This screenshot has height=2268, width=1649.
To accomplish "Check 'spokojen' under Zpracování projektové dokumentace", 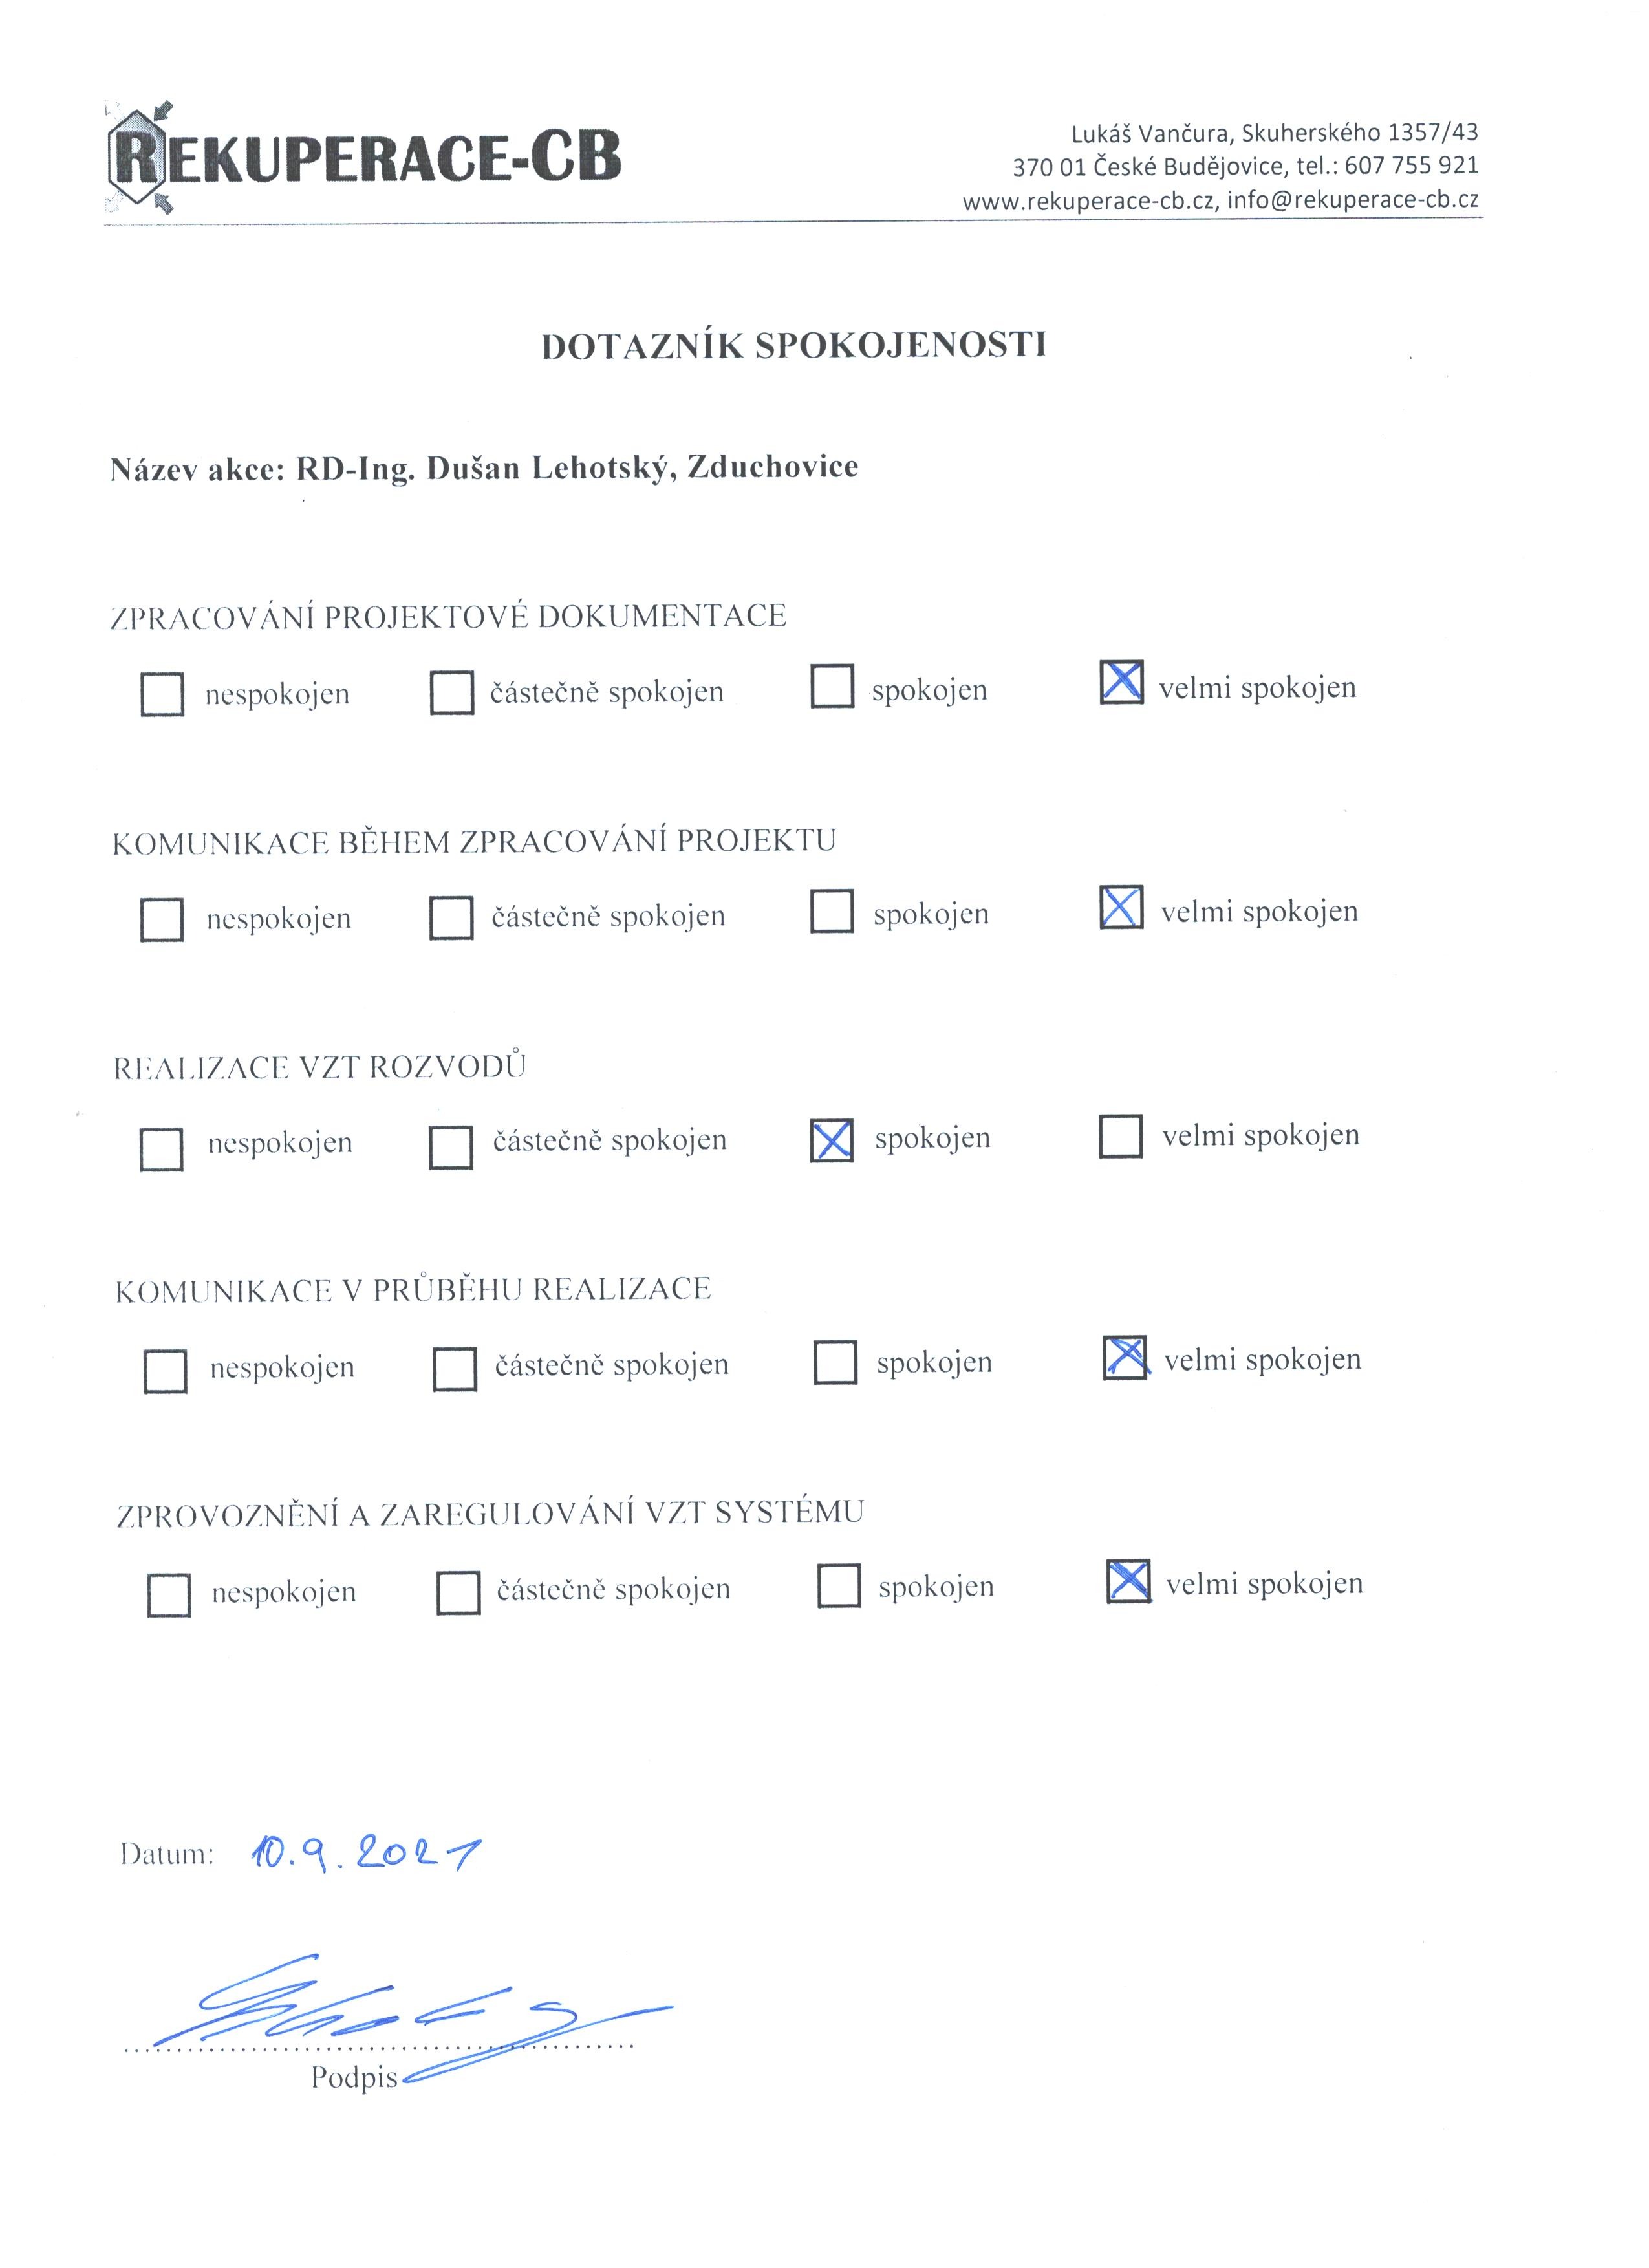I will [x=832, y=686].
